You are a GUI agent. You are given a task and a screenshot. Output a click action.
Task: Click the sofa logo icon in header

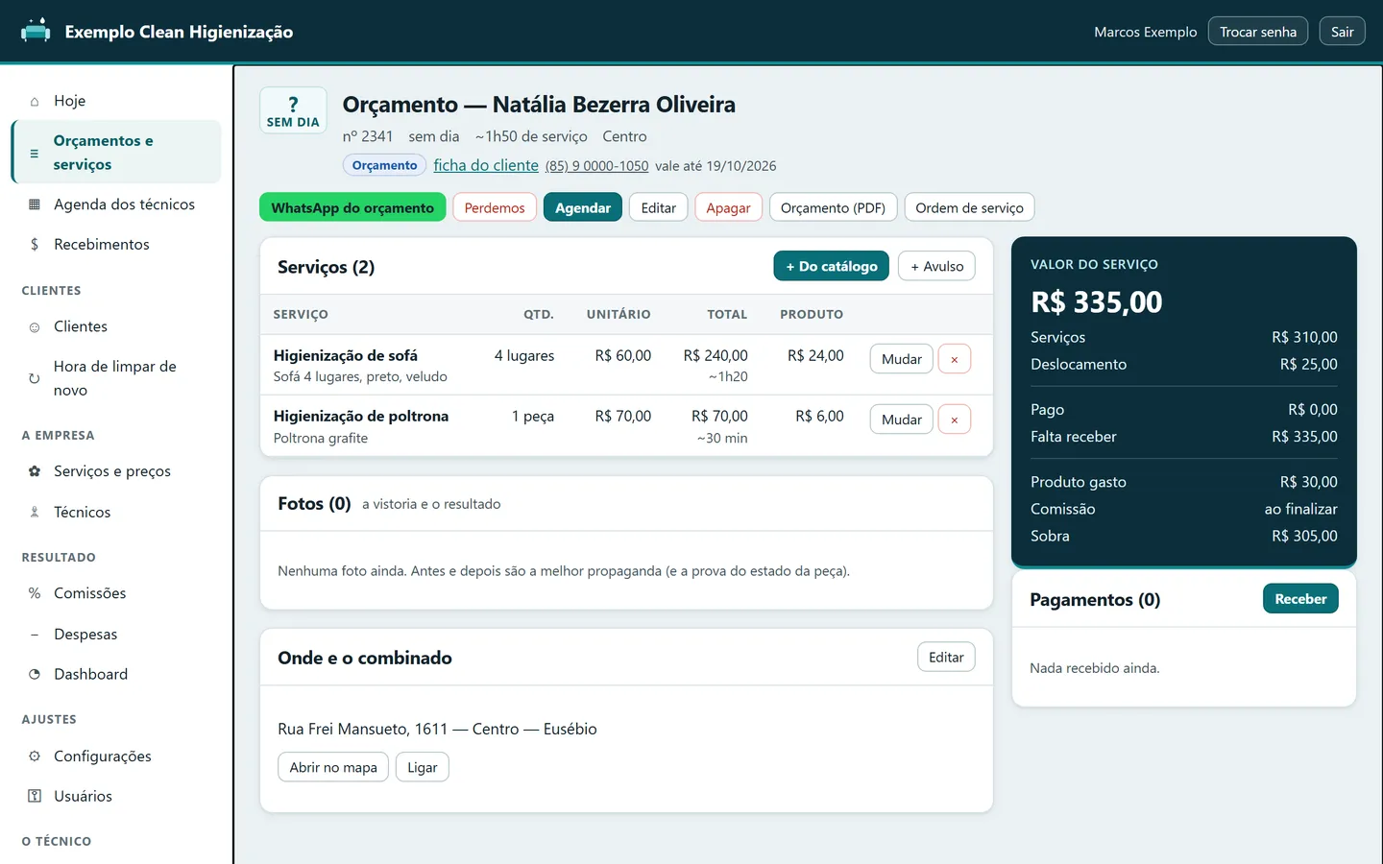point(36,31)
